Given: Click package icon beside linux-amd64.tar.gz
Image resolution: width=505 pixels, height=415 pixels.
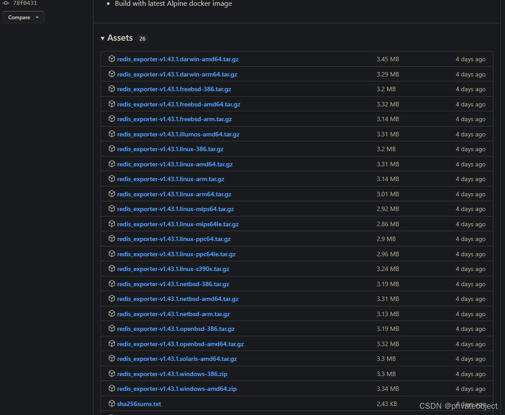Looking at the screenshot, I should pos(112,164).
